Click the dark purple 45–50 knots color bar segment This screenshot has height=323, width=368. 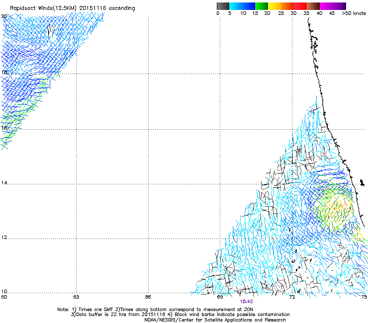point(339,6)
